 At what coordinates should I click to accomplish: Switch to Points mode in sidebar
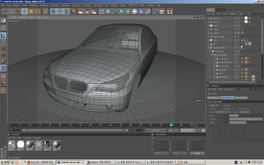(x=3, y=49)
